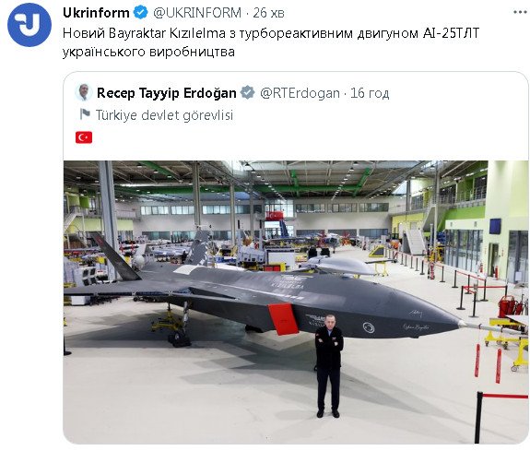530x451 pixels.
Task: Click Erdoğan's small profile picture
Action: pos(83,92)
